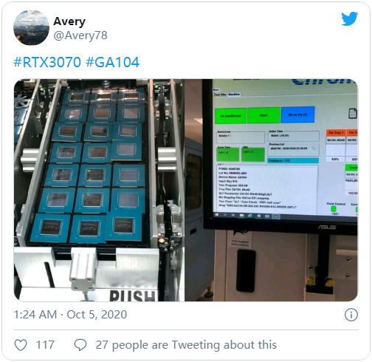Open the #RTX3070 hashtag
This screenshot has height=362, width=372.
47,62
